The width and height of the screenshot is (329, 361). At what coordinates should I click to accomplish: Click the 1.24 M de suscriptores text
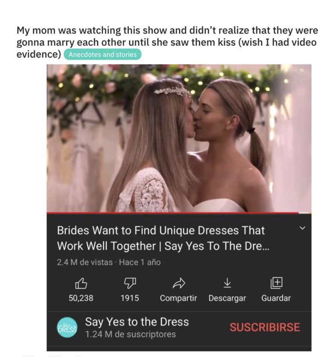pos(130,334)
